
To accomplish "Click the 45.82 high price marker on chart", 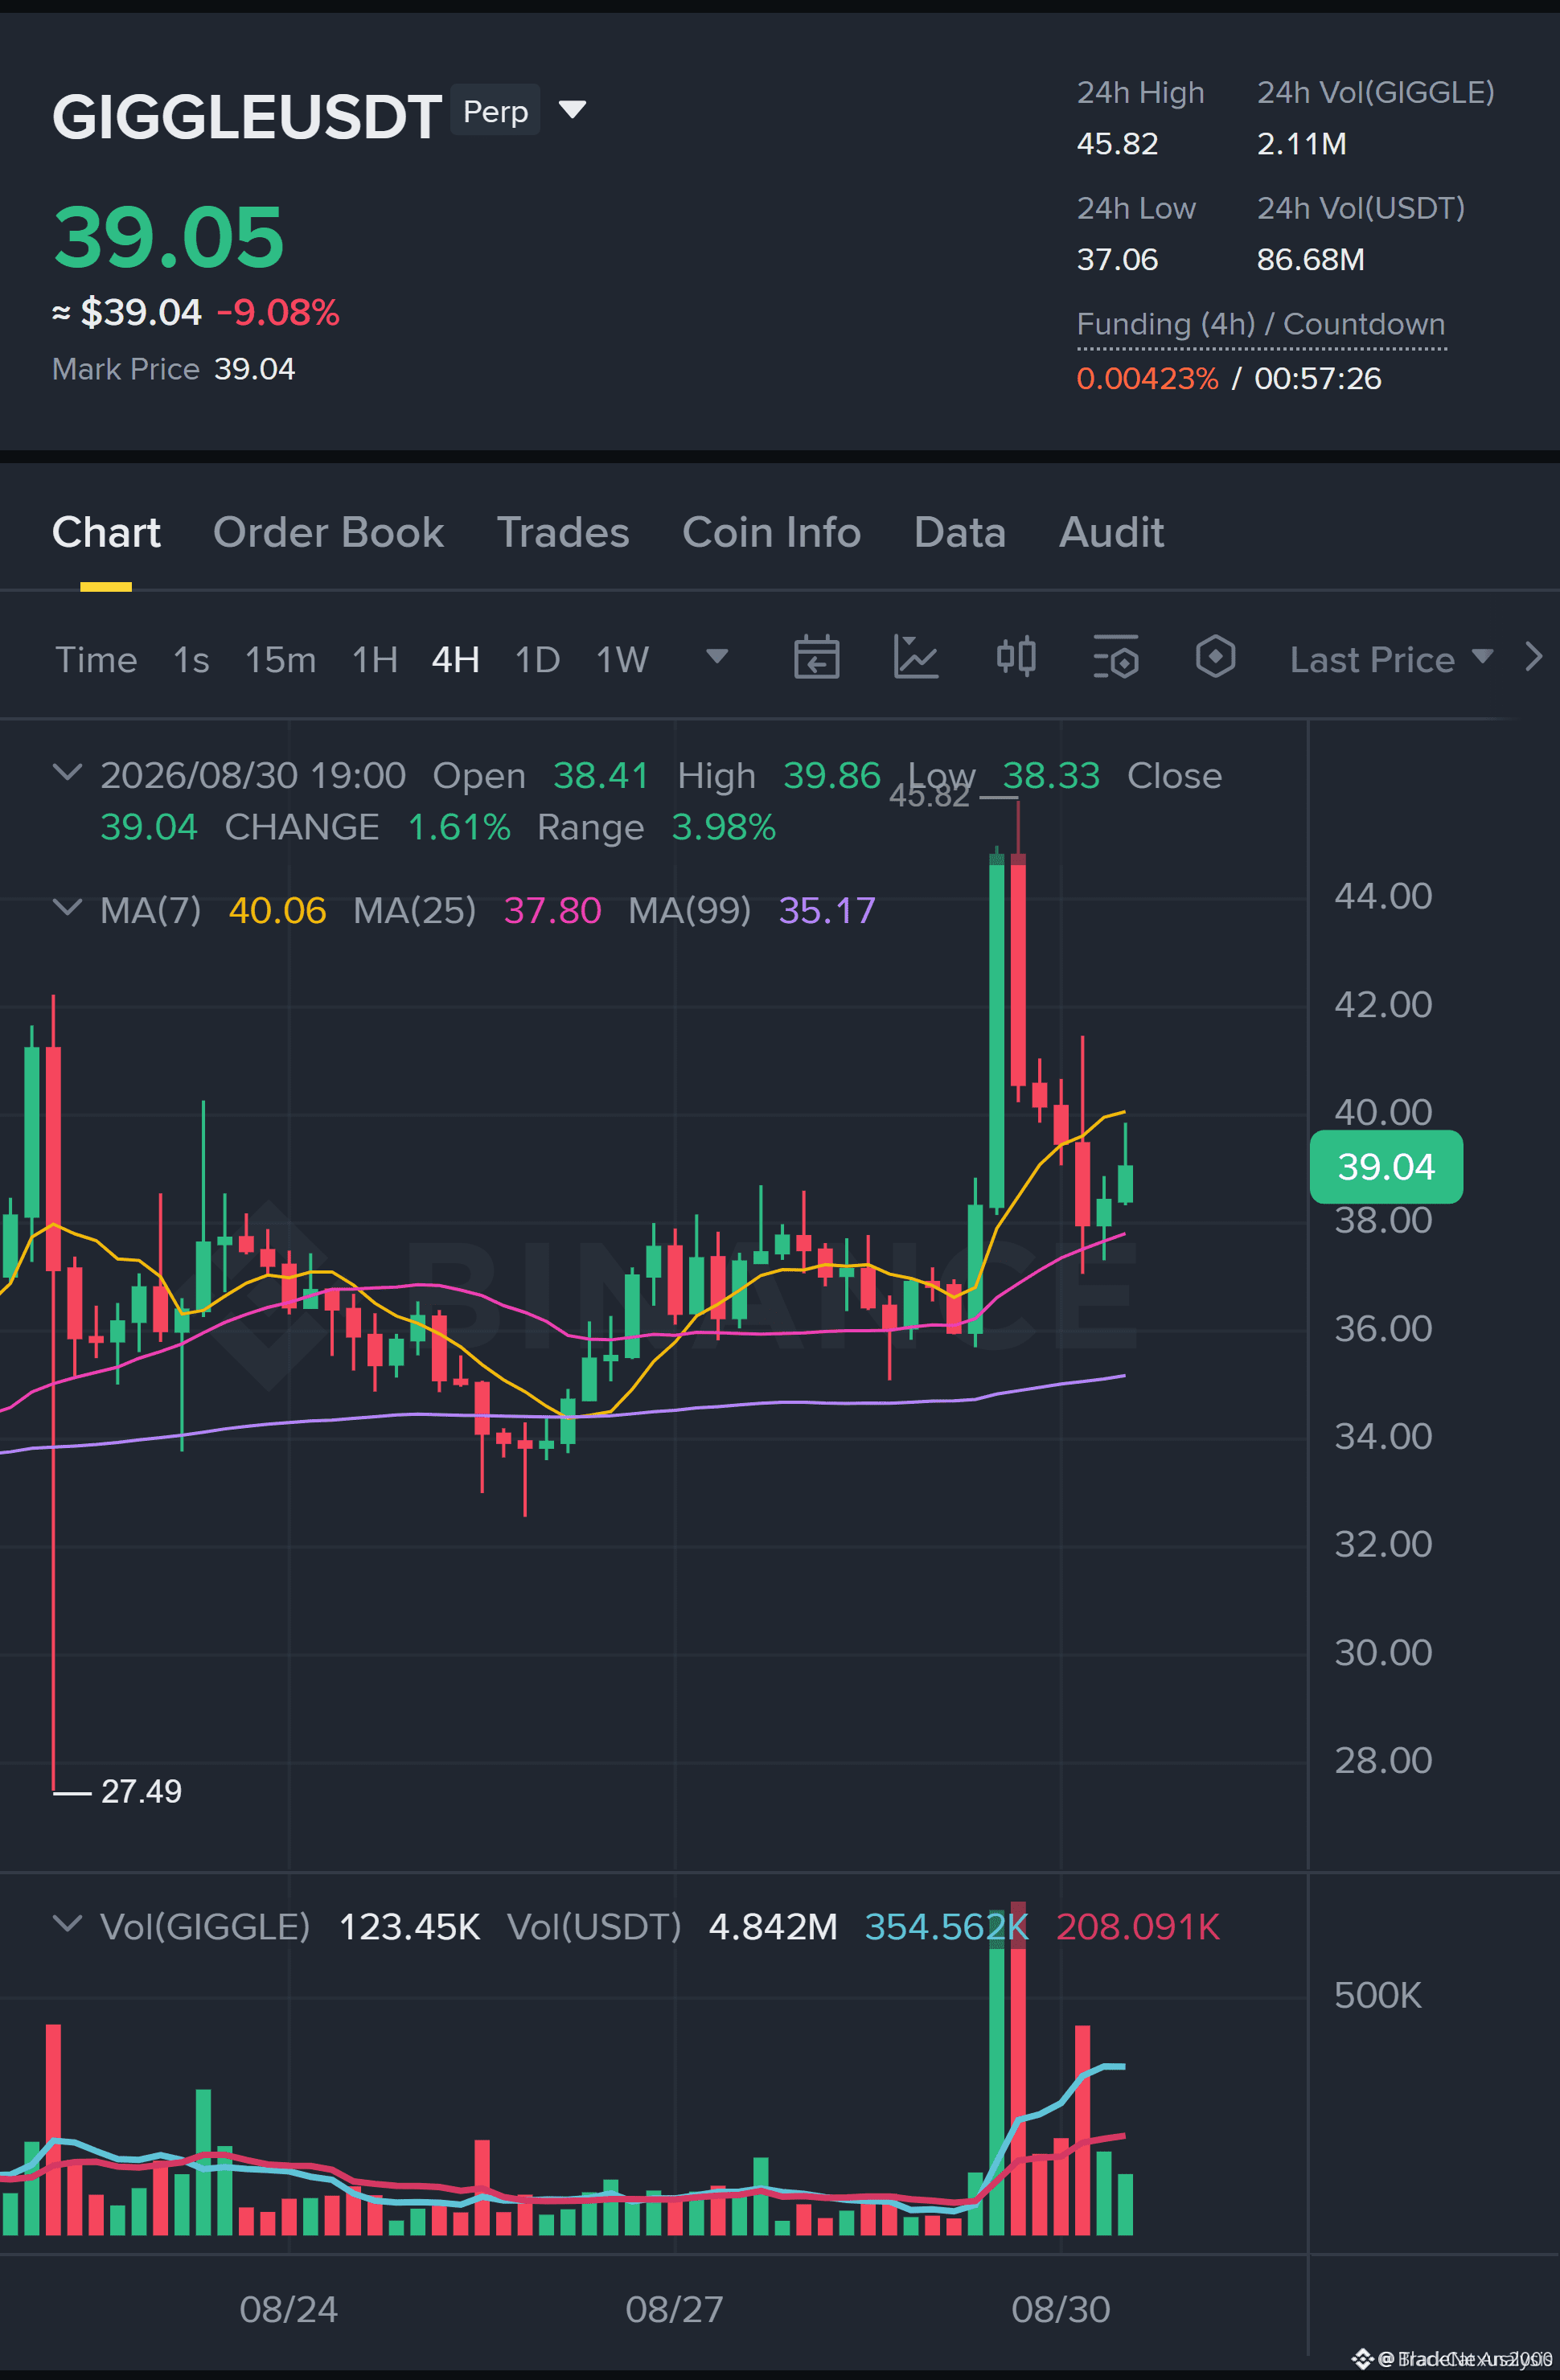I will [929, 797].
